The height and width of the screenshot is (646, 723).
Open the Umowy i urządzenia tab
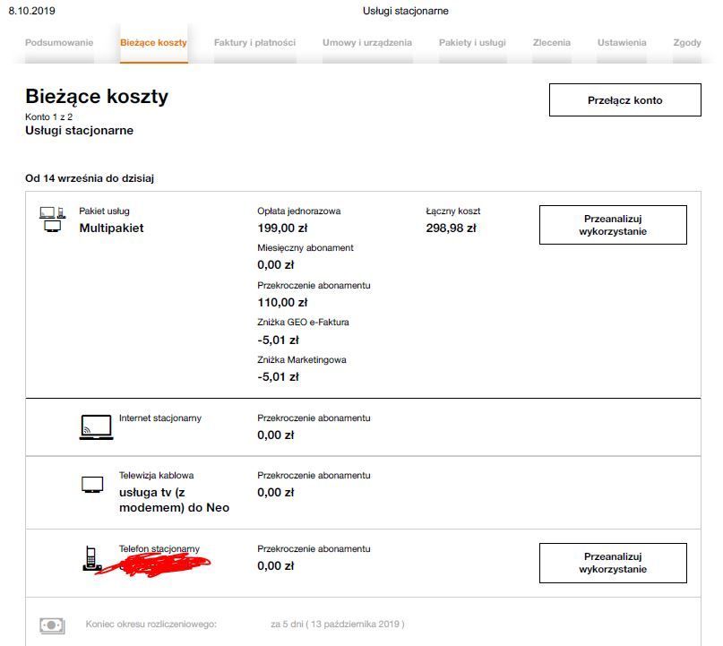click(367, 42)
